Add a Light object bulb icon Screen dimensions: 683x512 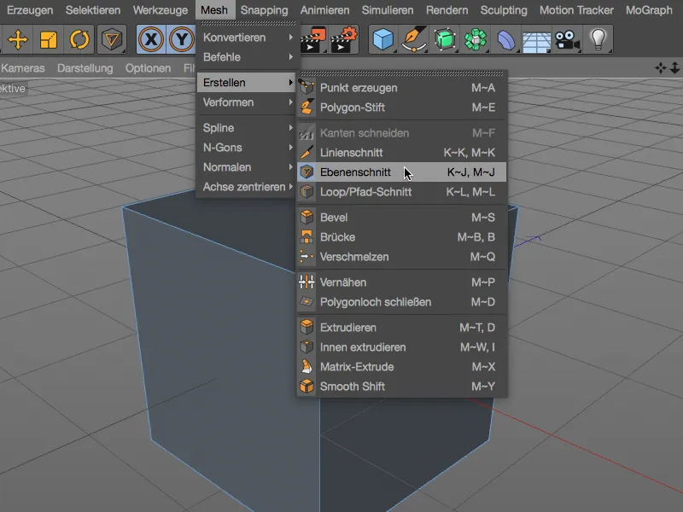click(x=598, y=39)
